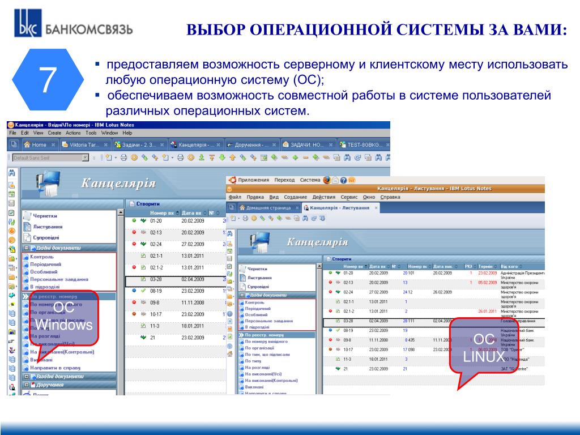Open the File menu in the Windows Notes window
The width and height of the screenshot is (580, 435).
[12, 133]
